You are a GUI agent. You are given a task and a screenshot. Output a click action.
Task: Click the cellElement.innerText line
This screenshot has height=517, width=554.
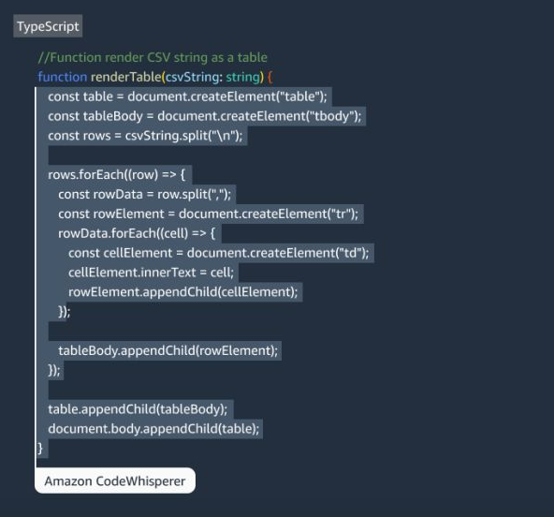pyautogui.click(x=151, y=273)
